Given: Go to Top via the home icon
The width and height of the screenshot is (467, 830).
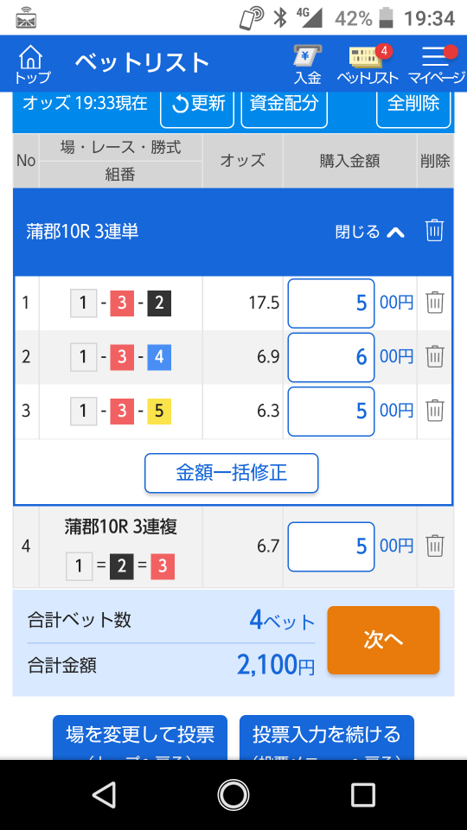Looking at the screenshot, I should pyautogui.click(x=32, y=63).
